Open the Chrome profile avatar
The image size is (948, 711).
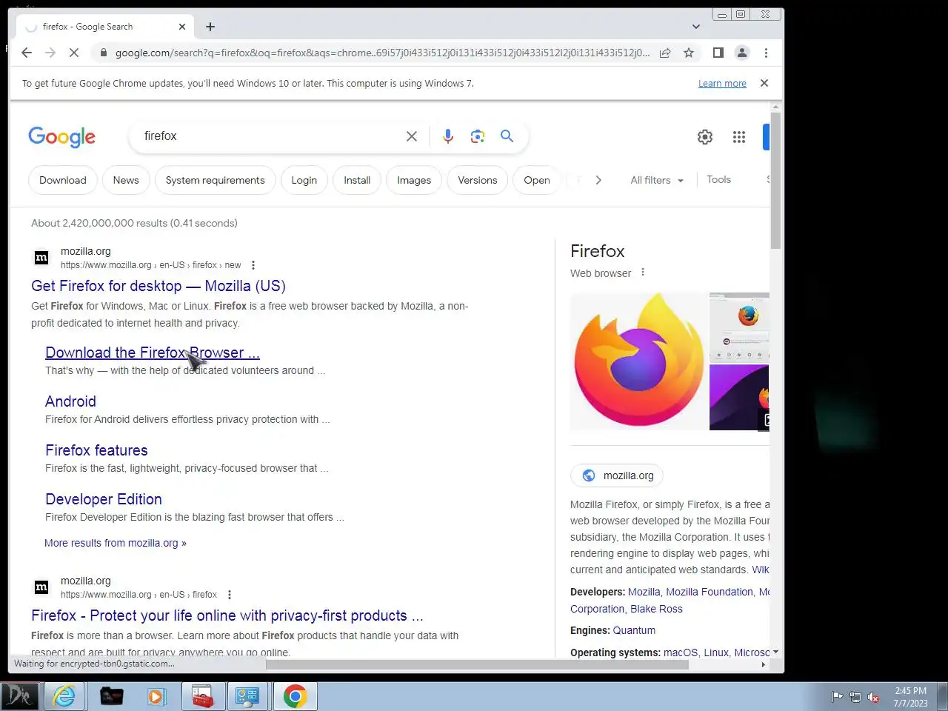[741, 53]
